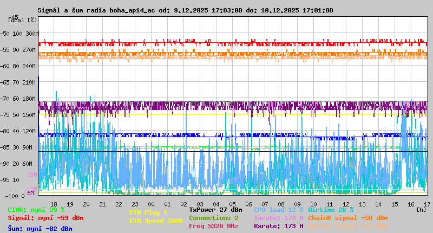Click the Freq 5320 MHz label
433x233 pixels.
point(214,226)
